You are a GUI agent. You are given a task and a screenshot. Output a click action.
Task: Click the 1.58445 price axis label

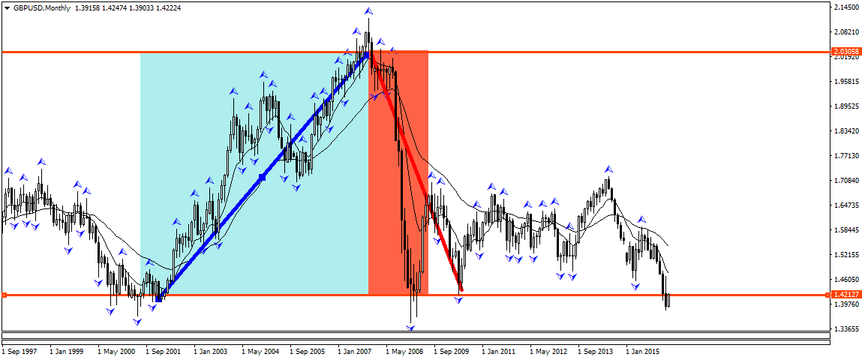click(x=846, y=229)
